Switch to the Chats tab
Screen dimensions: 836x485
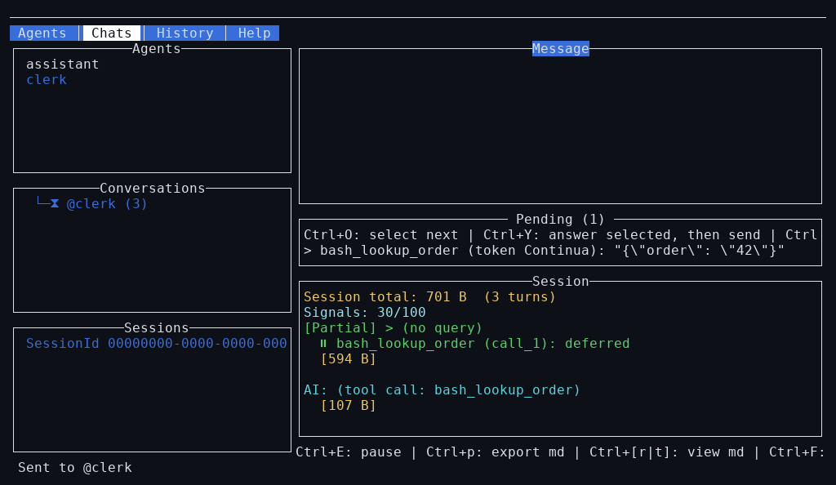tap(111, 33)
